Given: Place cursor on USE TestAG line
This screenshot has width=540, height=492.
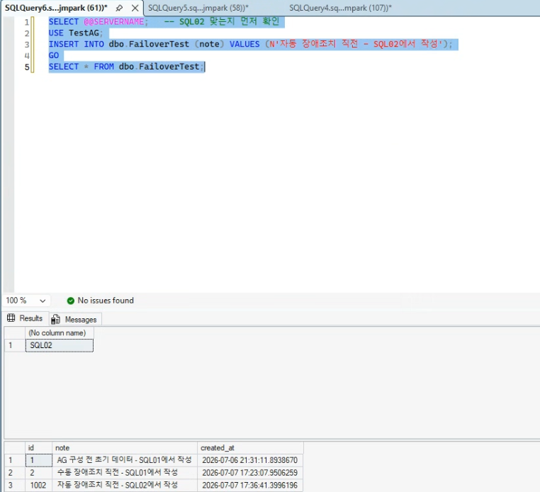Looking at the screenshot, I should pos(75,33).
